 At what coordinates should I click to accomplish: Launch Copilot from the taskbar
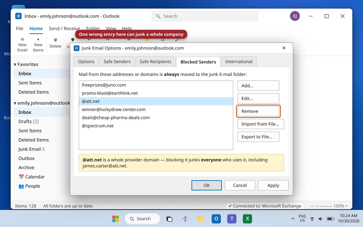185,218
